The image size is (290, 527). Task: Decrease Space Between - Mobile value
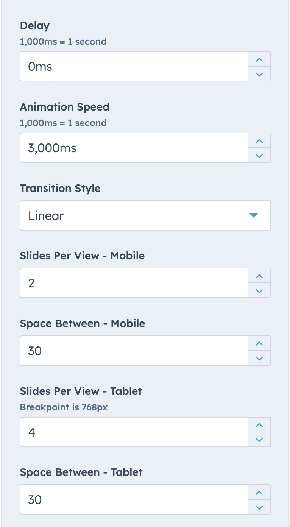pos(259,358)
